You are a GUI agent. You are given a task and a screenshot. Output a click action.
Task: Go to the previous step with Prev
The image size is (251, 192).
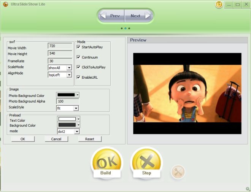pyautogui.click(x=111, y=16)
